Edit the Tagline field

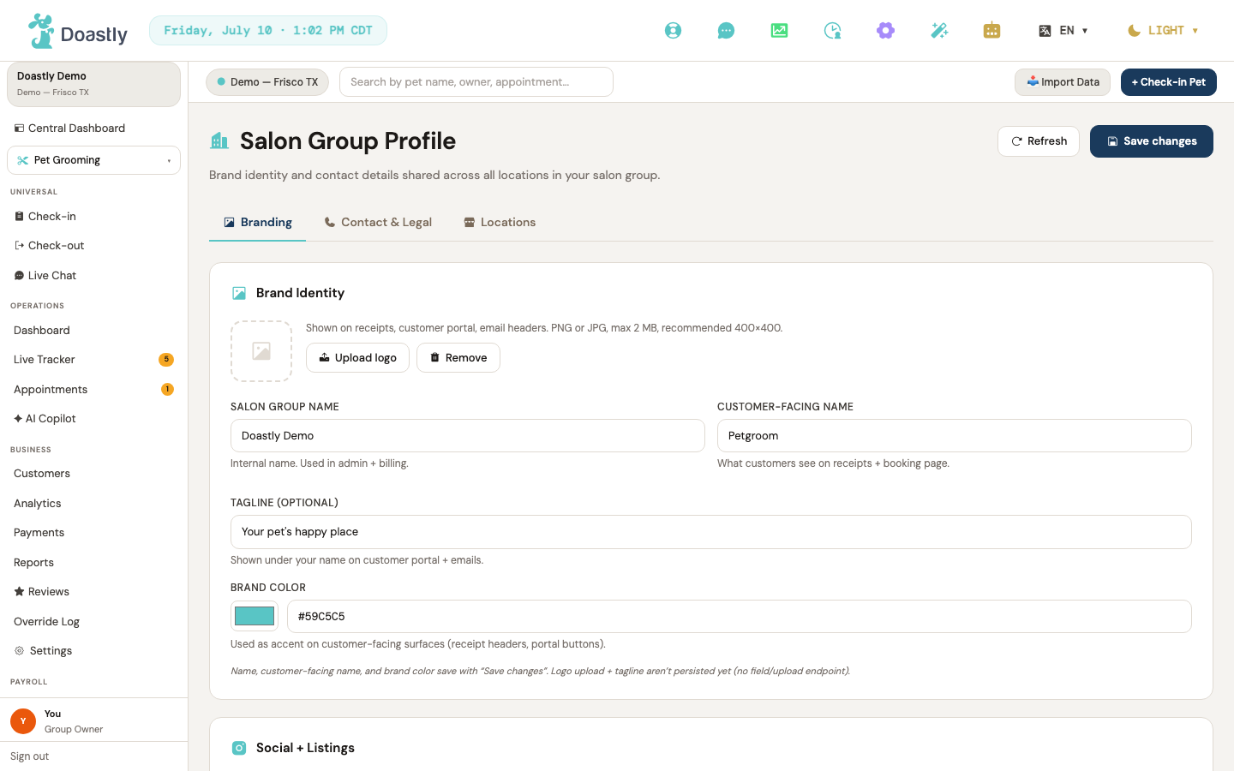711,532
